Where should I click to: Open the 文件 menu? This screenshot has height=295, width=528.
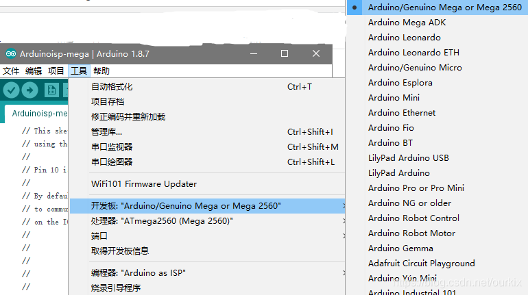(11, 71)
